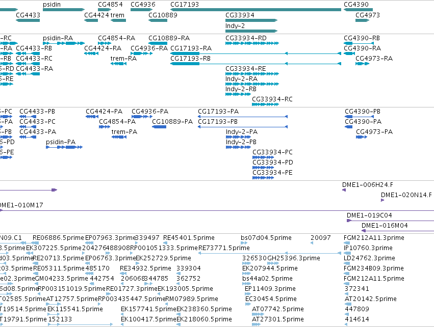This screenshot has height=327, width=434.
Task: Click EST bs07d04.5prime
Action: tap(244, 243)
